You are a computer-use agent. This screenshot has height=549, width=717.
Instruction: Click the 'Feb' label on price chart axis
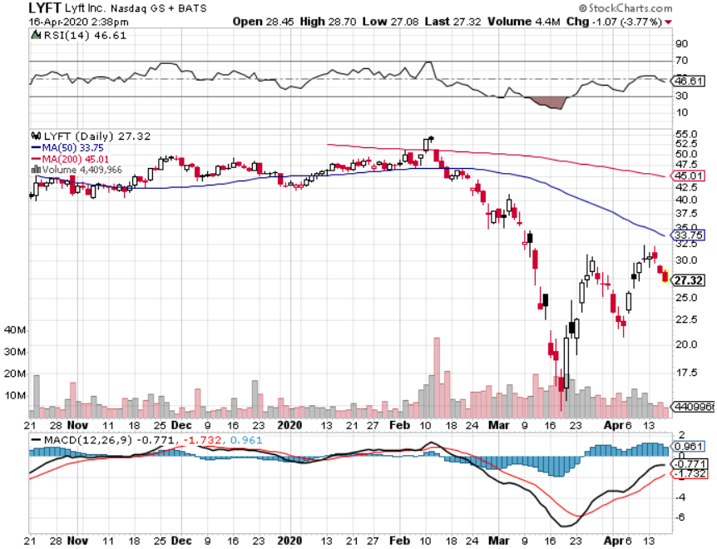click(x=399, y=425)
